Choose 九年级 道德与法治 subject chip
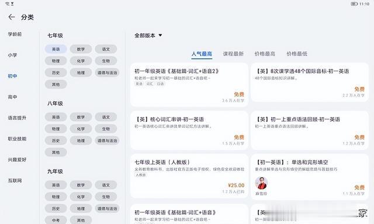 [x=107, y=208]
